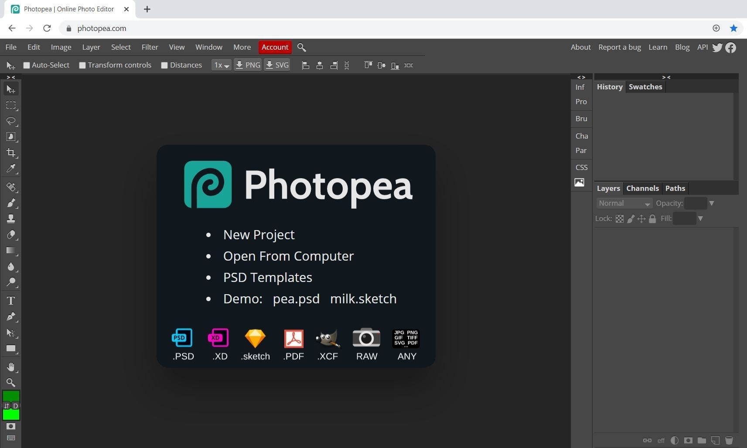Toggle Quick Mask mode icon
This screenshot has width=747, height=448.
(x=11, y=426)
